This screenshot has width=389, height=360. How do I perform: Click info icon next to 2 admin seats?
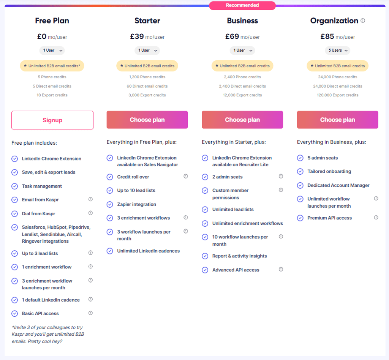(x=281, y=176)
